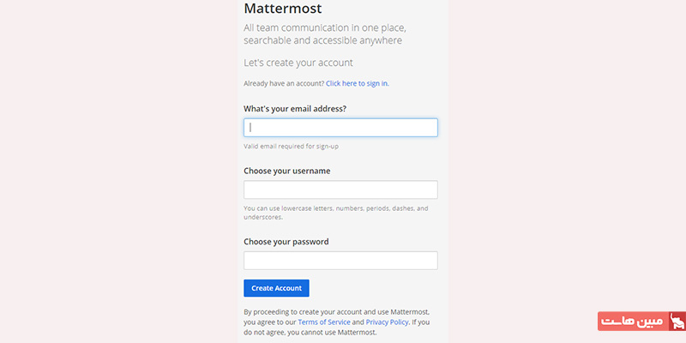Click the 'Already have an account?' text
This screenshot has width=686, height=343.
283,83
